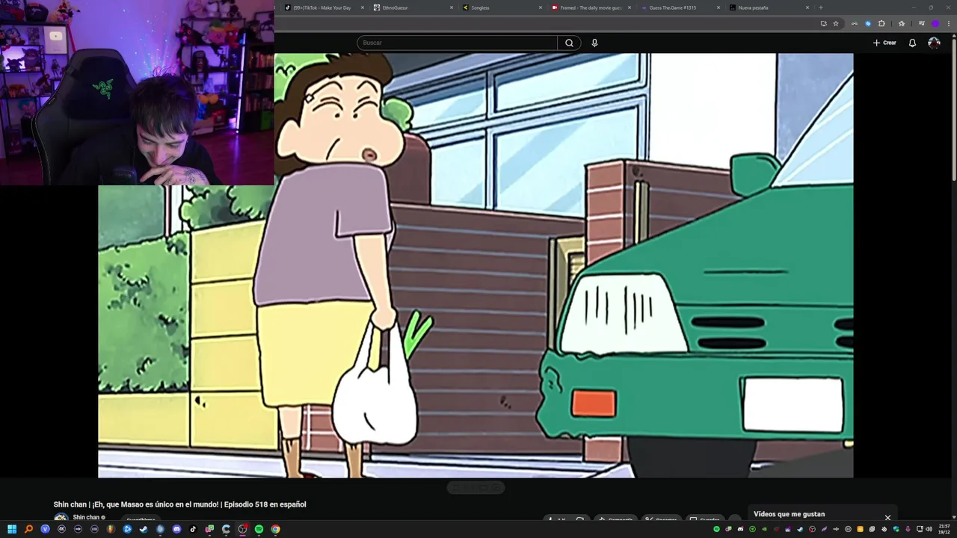
Task: Open the Windows Start menu
Action: (12, 529)
